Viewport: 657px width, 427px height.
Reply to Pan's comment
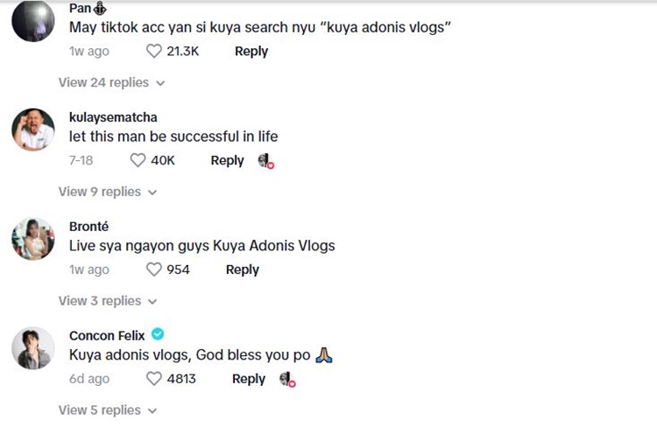point(251,52)
